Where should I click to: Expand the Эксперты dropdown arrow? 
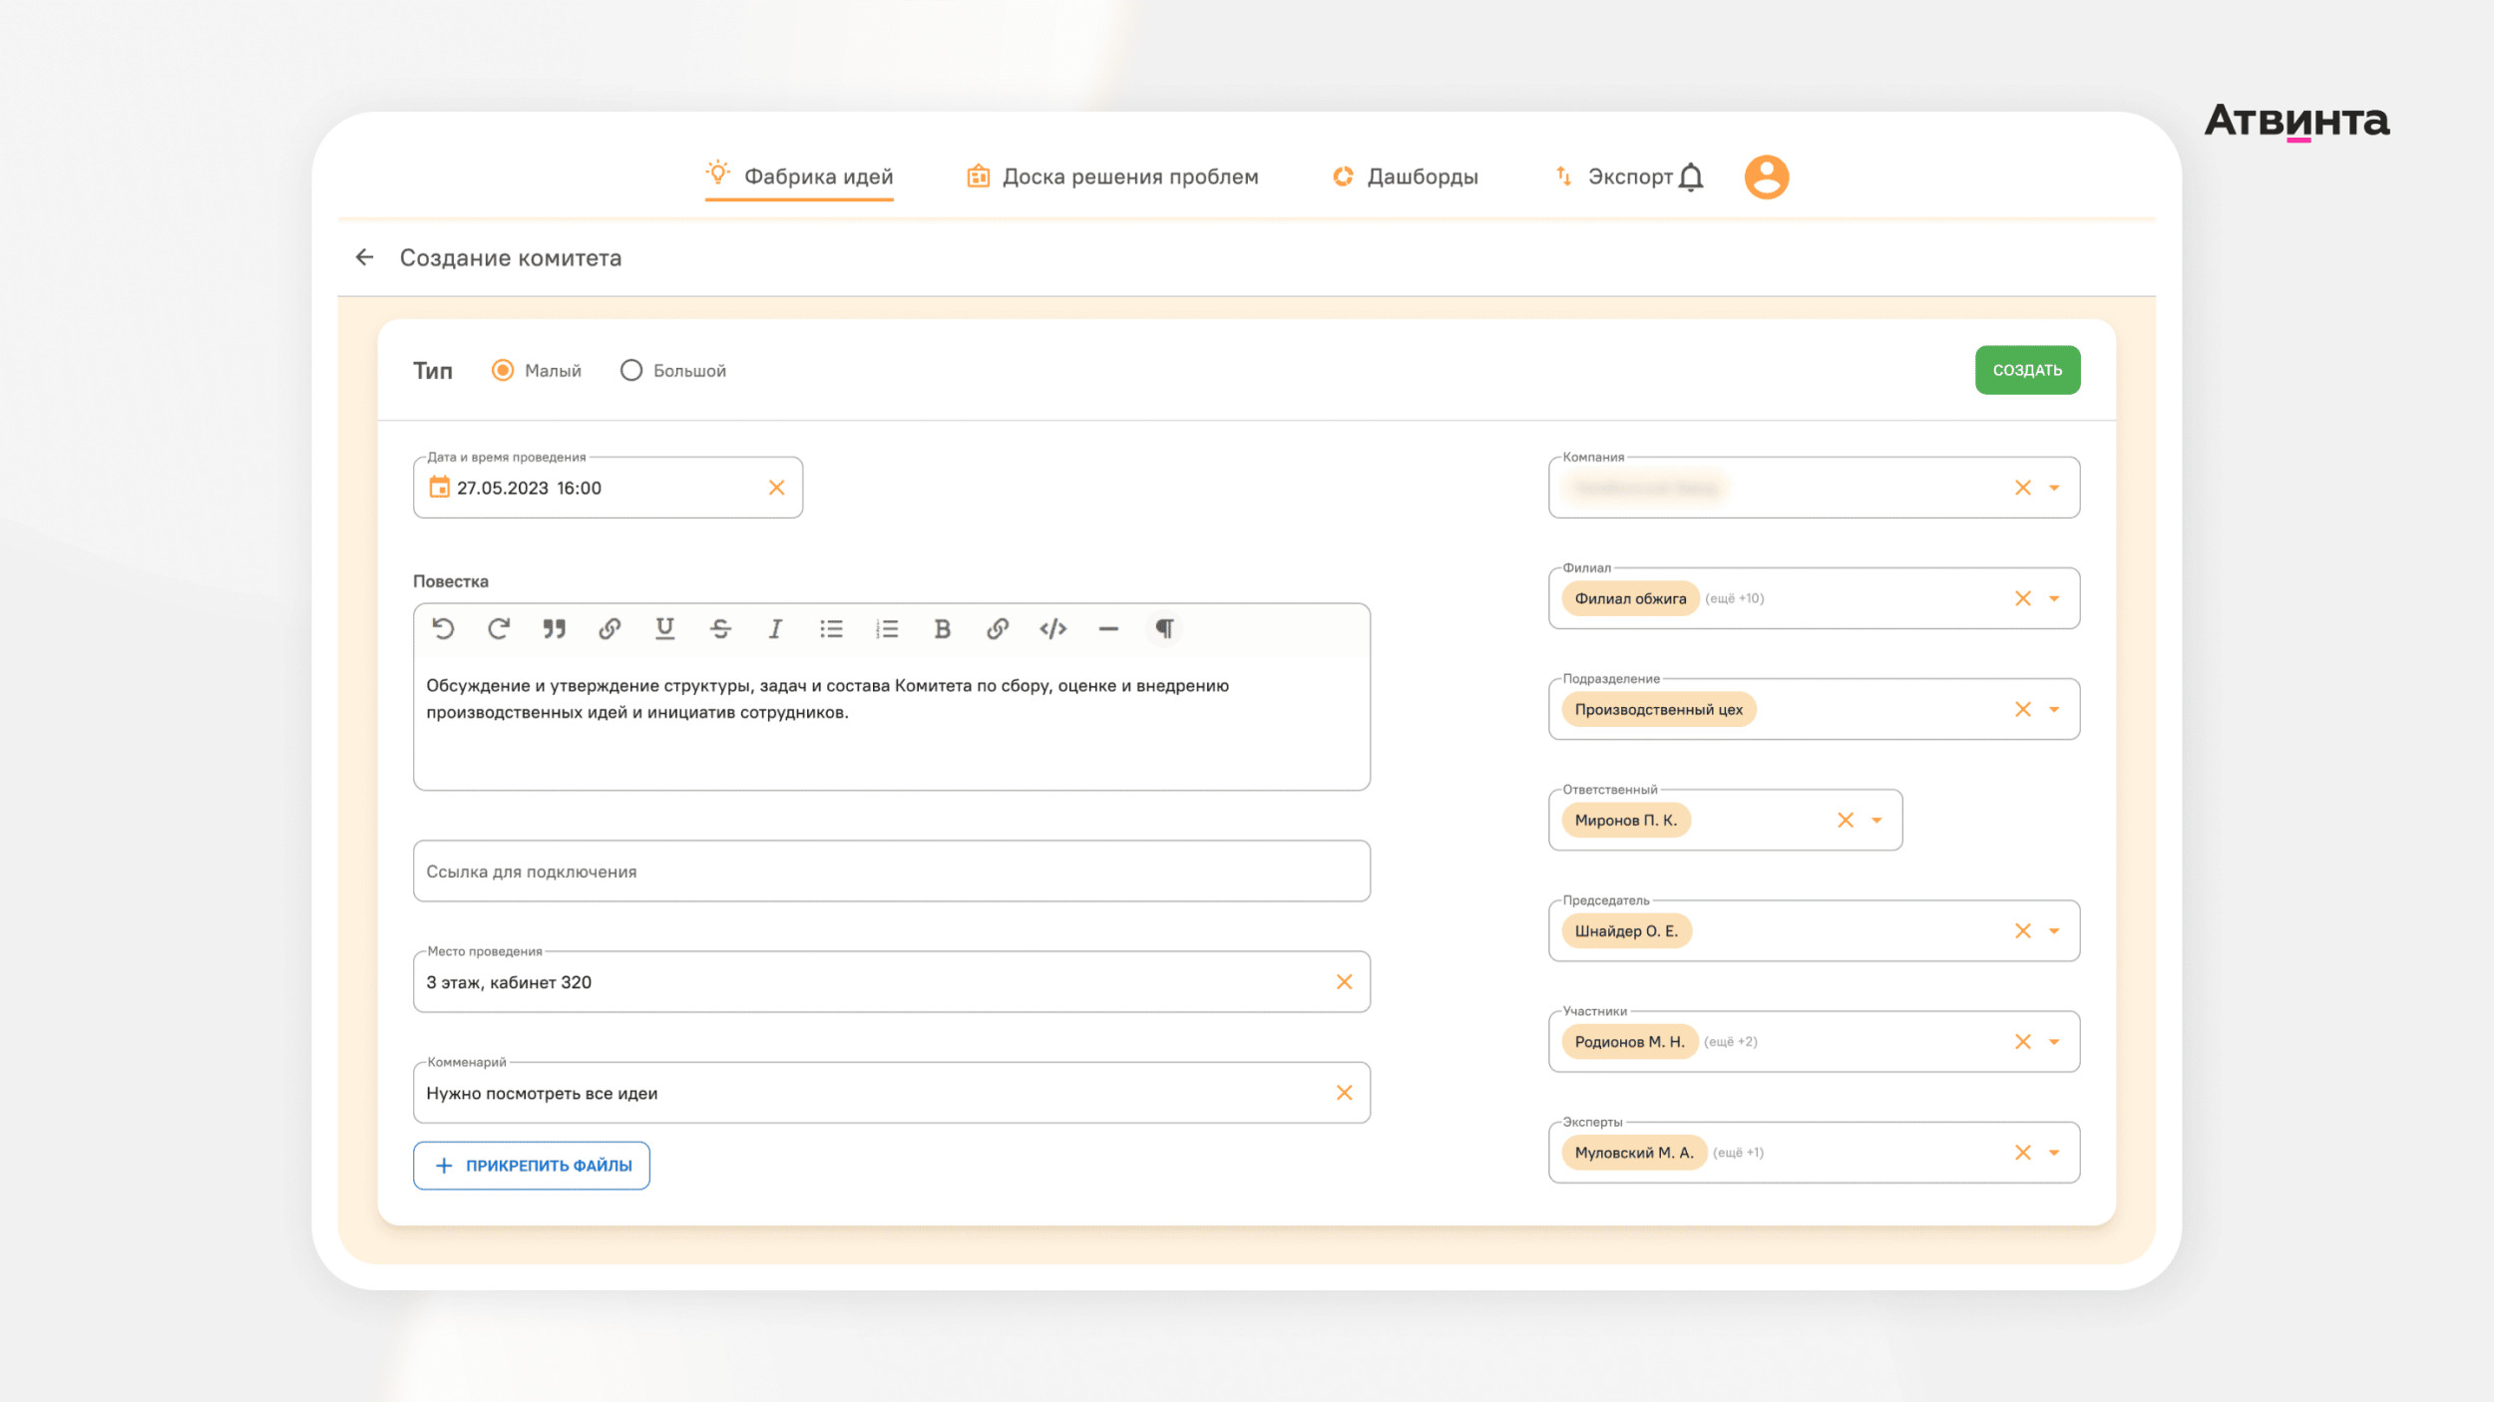click(2054, 1153)
